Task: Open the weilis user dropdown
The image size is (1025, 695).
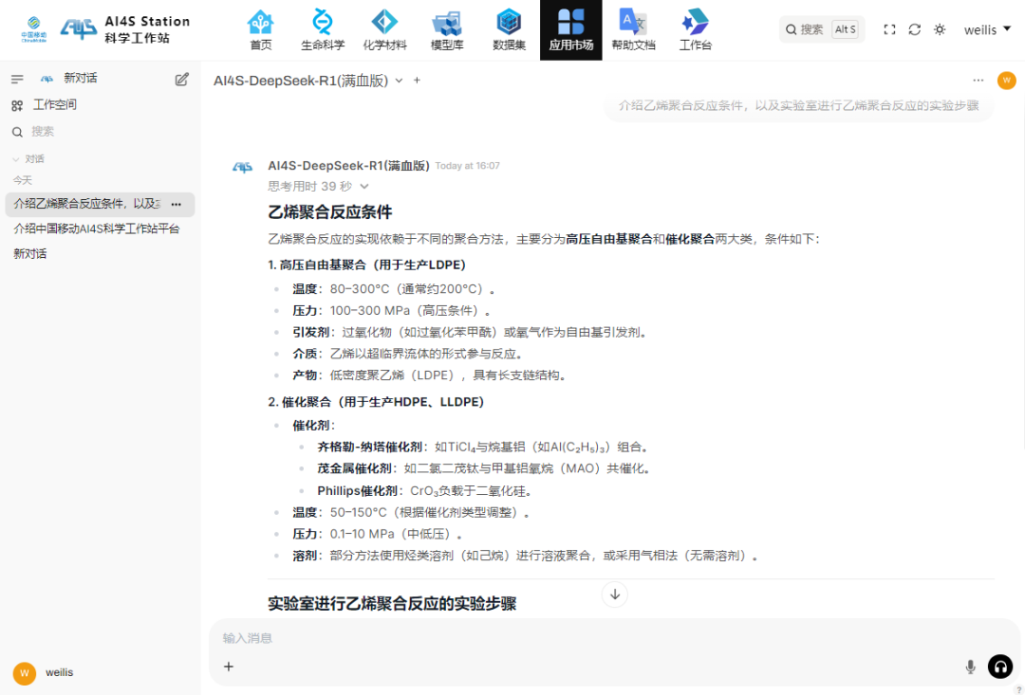Action: click(x=987, y=29)
